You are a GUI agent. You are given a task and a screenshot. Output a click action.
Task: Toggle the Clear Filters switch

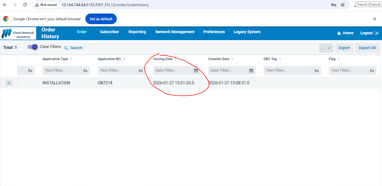click(x=33, y=47)
